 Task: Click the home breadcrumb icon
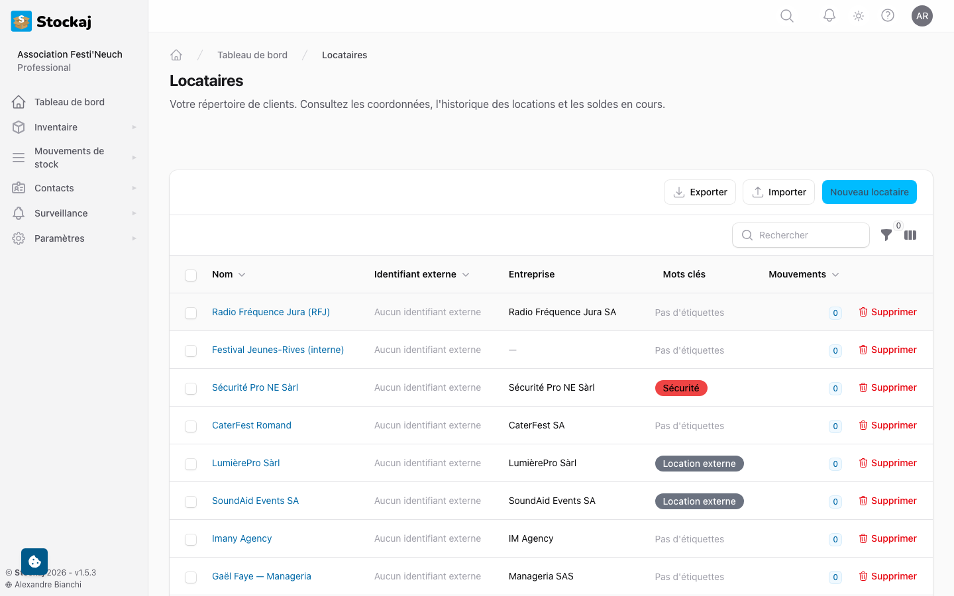pyautogui.click(x=176, y=55)
